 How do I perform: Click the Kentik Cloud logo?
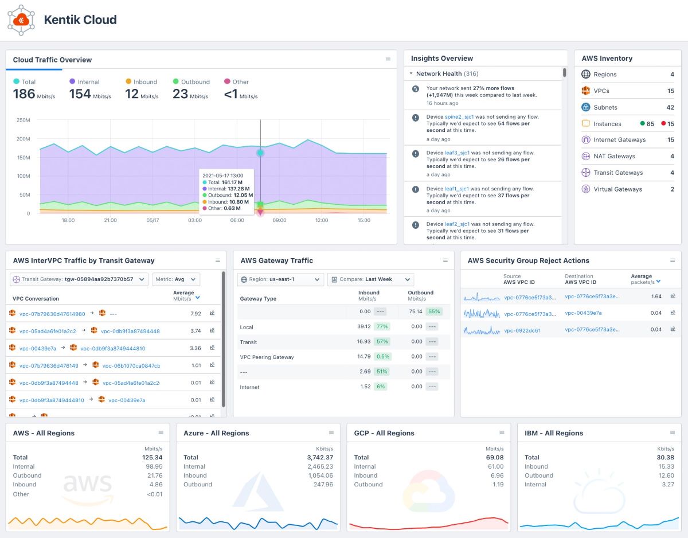[x=21, y=21]
